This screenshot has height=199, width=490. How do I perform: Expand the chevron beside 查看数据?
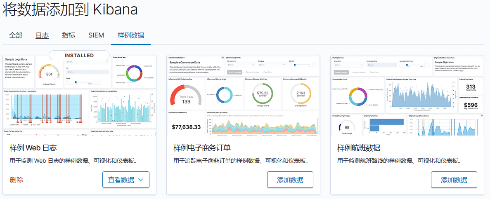point(140,180)
